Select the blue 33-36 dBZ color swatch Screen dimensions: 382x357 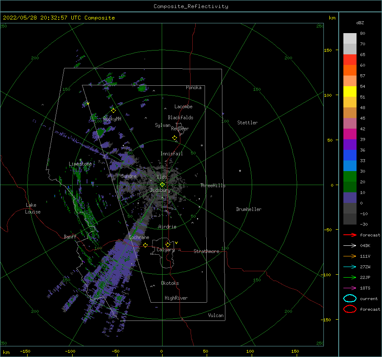[x=350, y=155]
